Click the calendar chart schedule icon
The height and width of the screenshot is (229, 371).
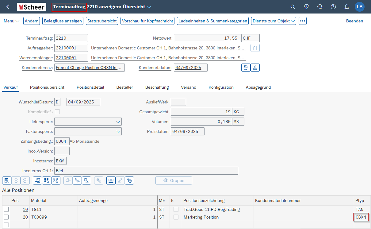click(86, 180)
